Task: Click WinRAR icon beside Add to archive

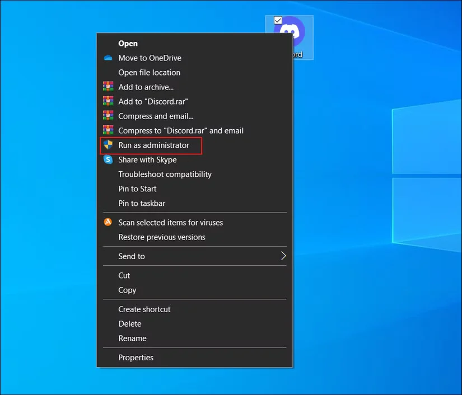Action: pyautogui.click(x=108, y=87)
